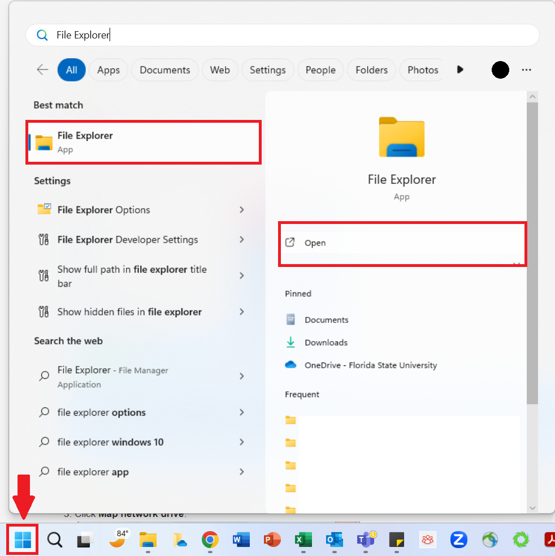
Task: Click the back arrow near the filters
Action: pos(42,70)
